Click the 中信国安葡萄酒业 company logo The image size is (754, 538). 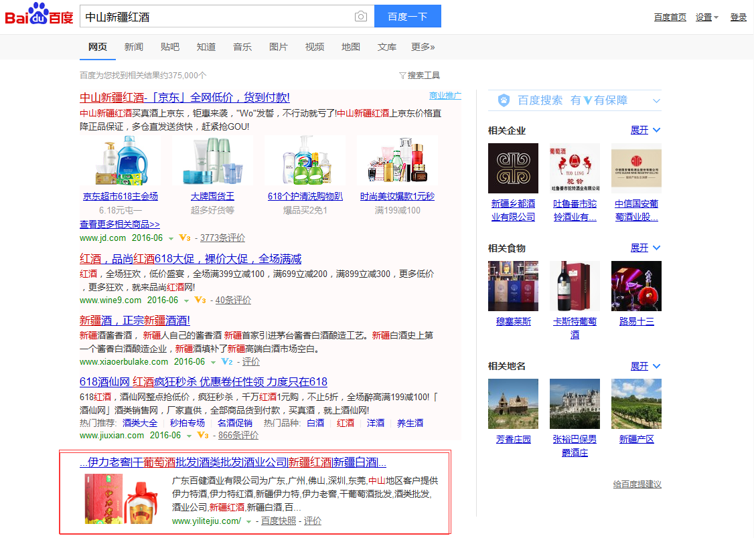(x=636, y=168)
